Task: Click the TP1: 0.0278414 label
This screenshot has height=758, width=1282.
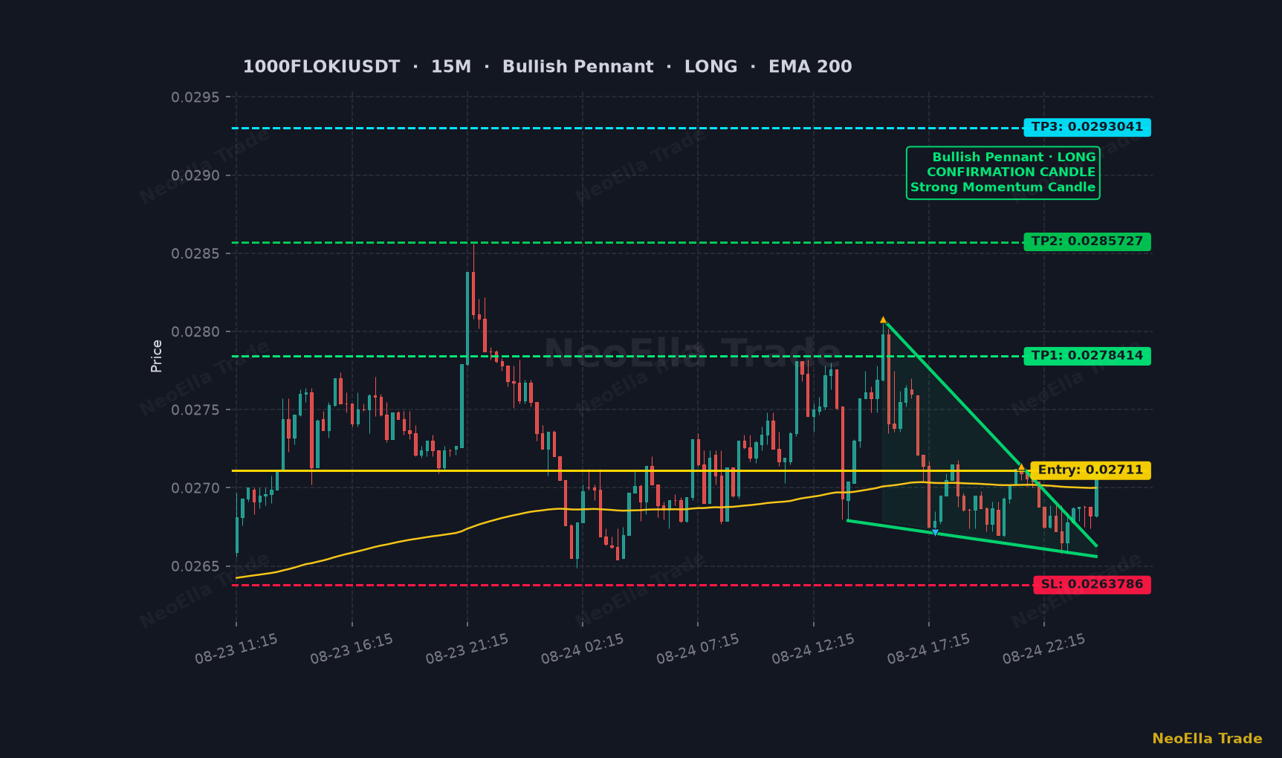Action: click(1087, 356)
